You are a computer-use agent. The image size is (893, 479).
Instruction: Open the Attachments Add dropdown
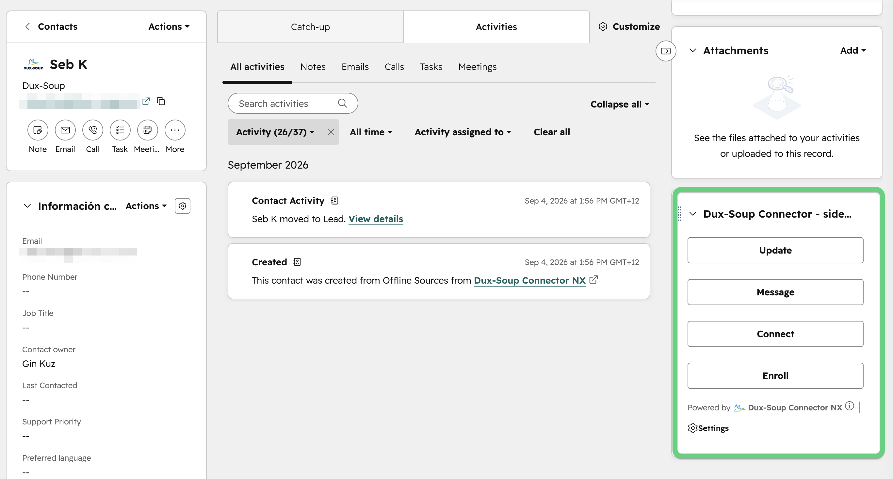(x=853, y=50)
